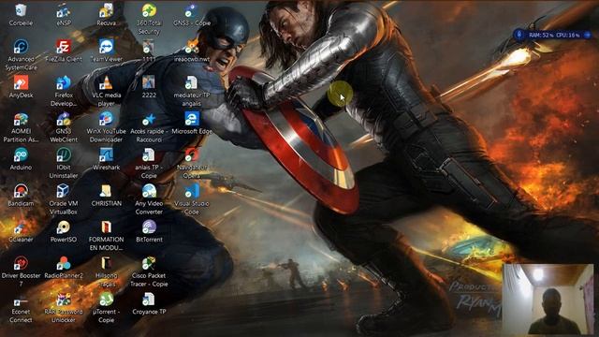Select the 1111 desktop file
Image resolution: width=599 pixels, height=337 pixels.
pyautogui.click(x=149, y=47)
